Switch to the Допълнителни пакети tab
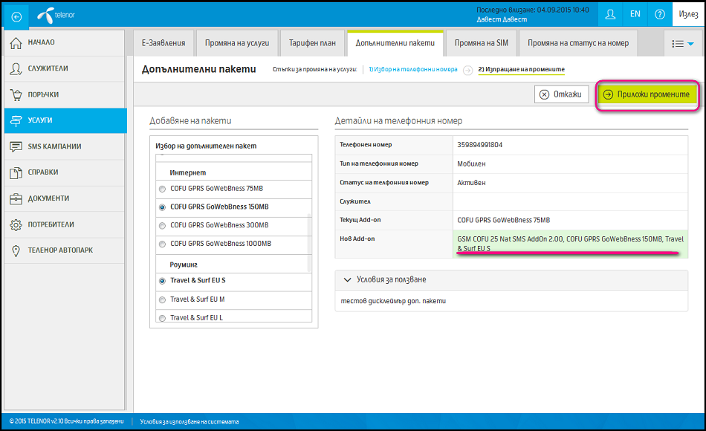This screenshot has height=431, width=706. 395,43
